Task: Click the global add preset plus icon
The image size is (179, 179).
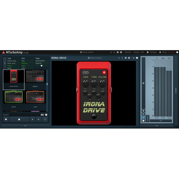Action: click(x=121, y=52)
